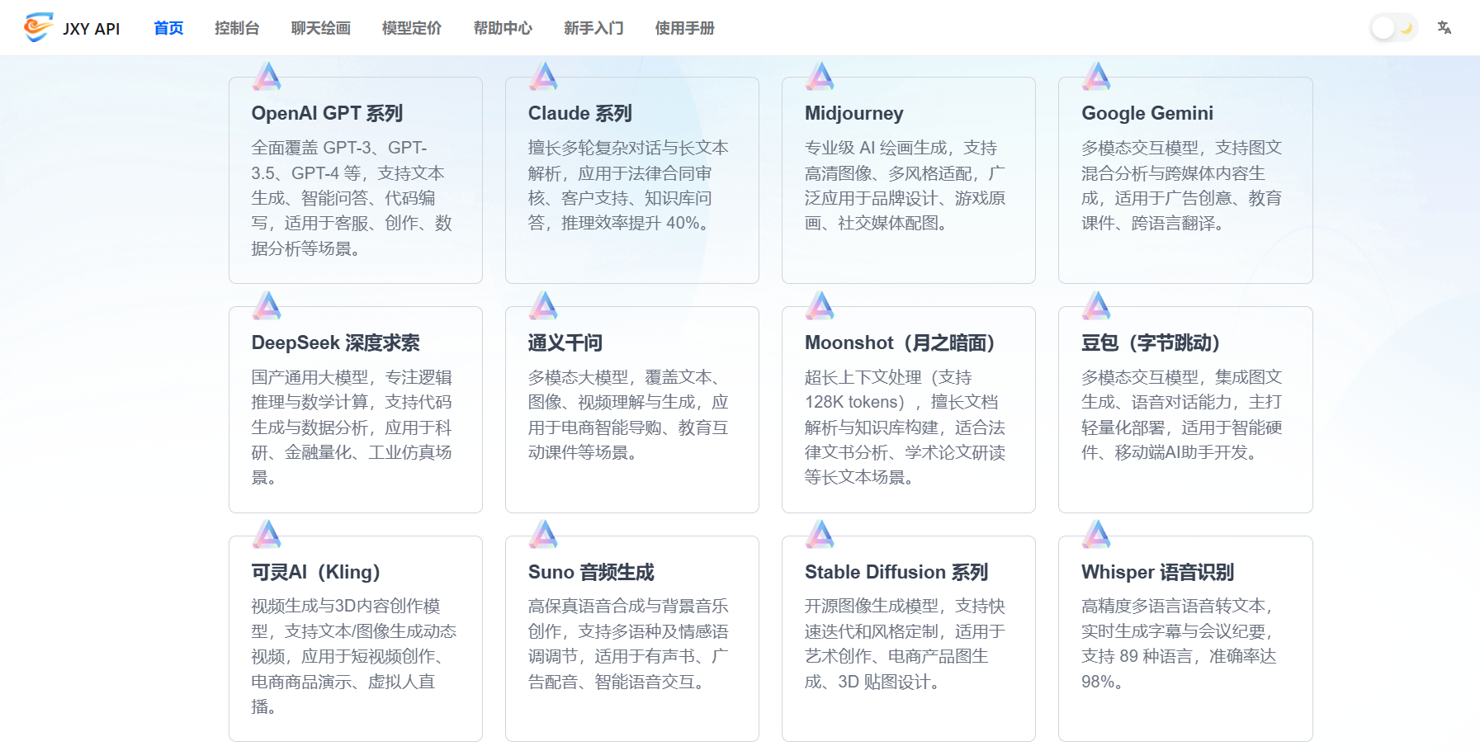Select the Suno 音频生成 heading
The width and height of the screenshot is (1480, 751).
pos(591,572)
